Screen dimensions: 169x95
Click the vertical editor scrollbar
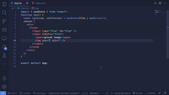[167, 34]
